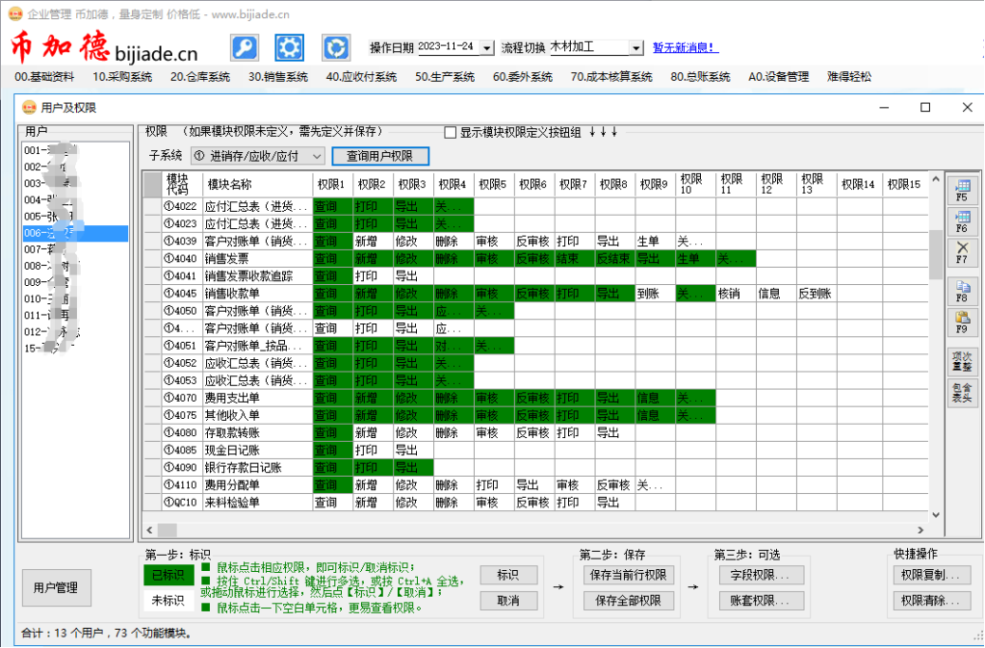Open the 50.生产系统 menu
Screen dimensions: 985x648
[445, 77]
